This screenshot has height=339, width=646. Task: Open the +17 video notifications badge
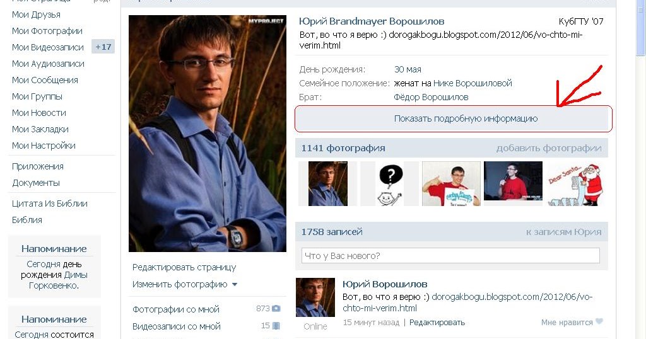pyautogui.click(x=103, y=47)
